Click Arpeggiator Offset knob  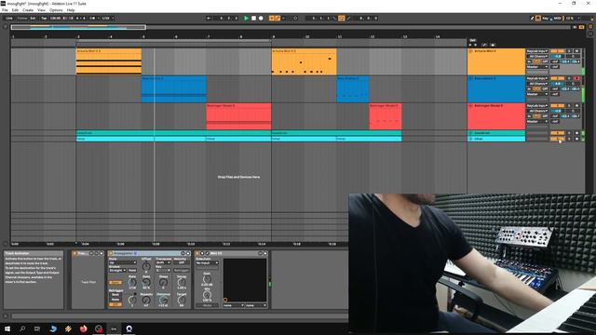[x=146, y=267]
